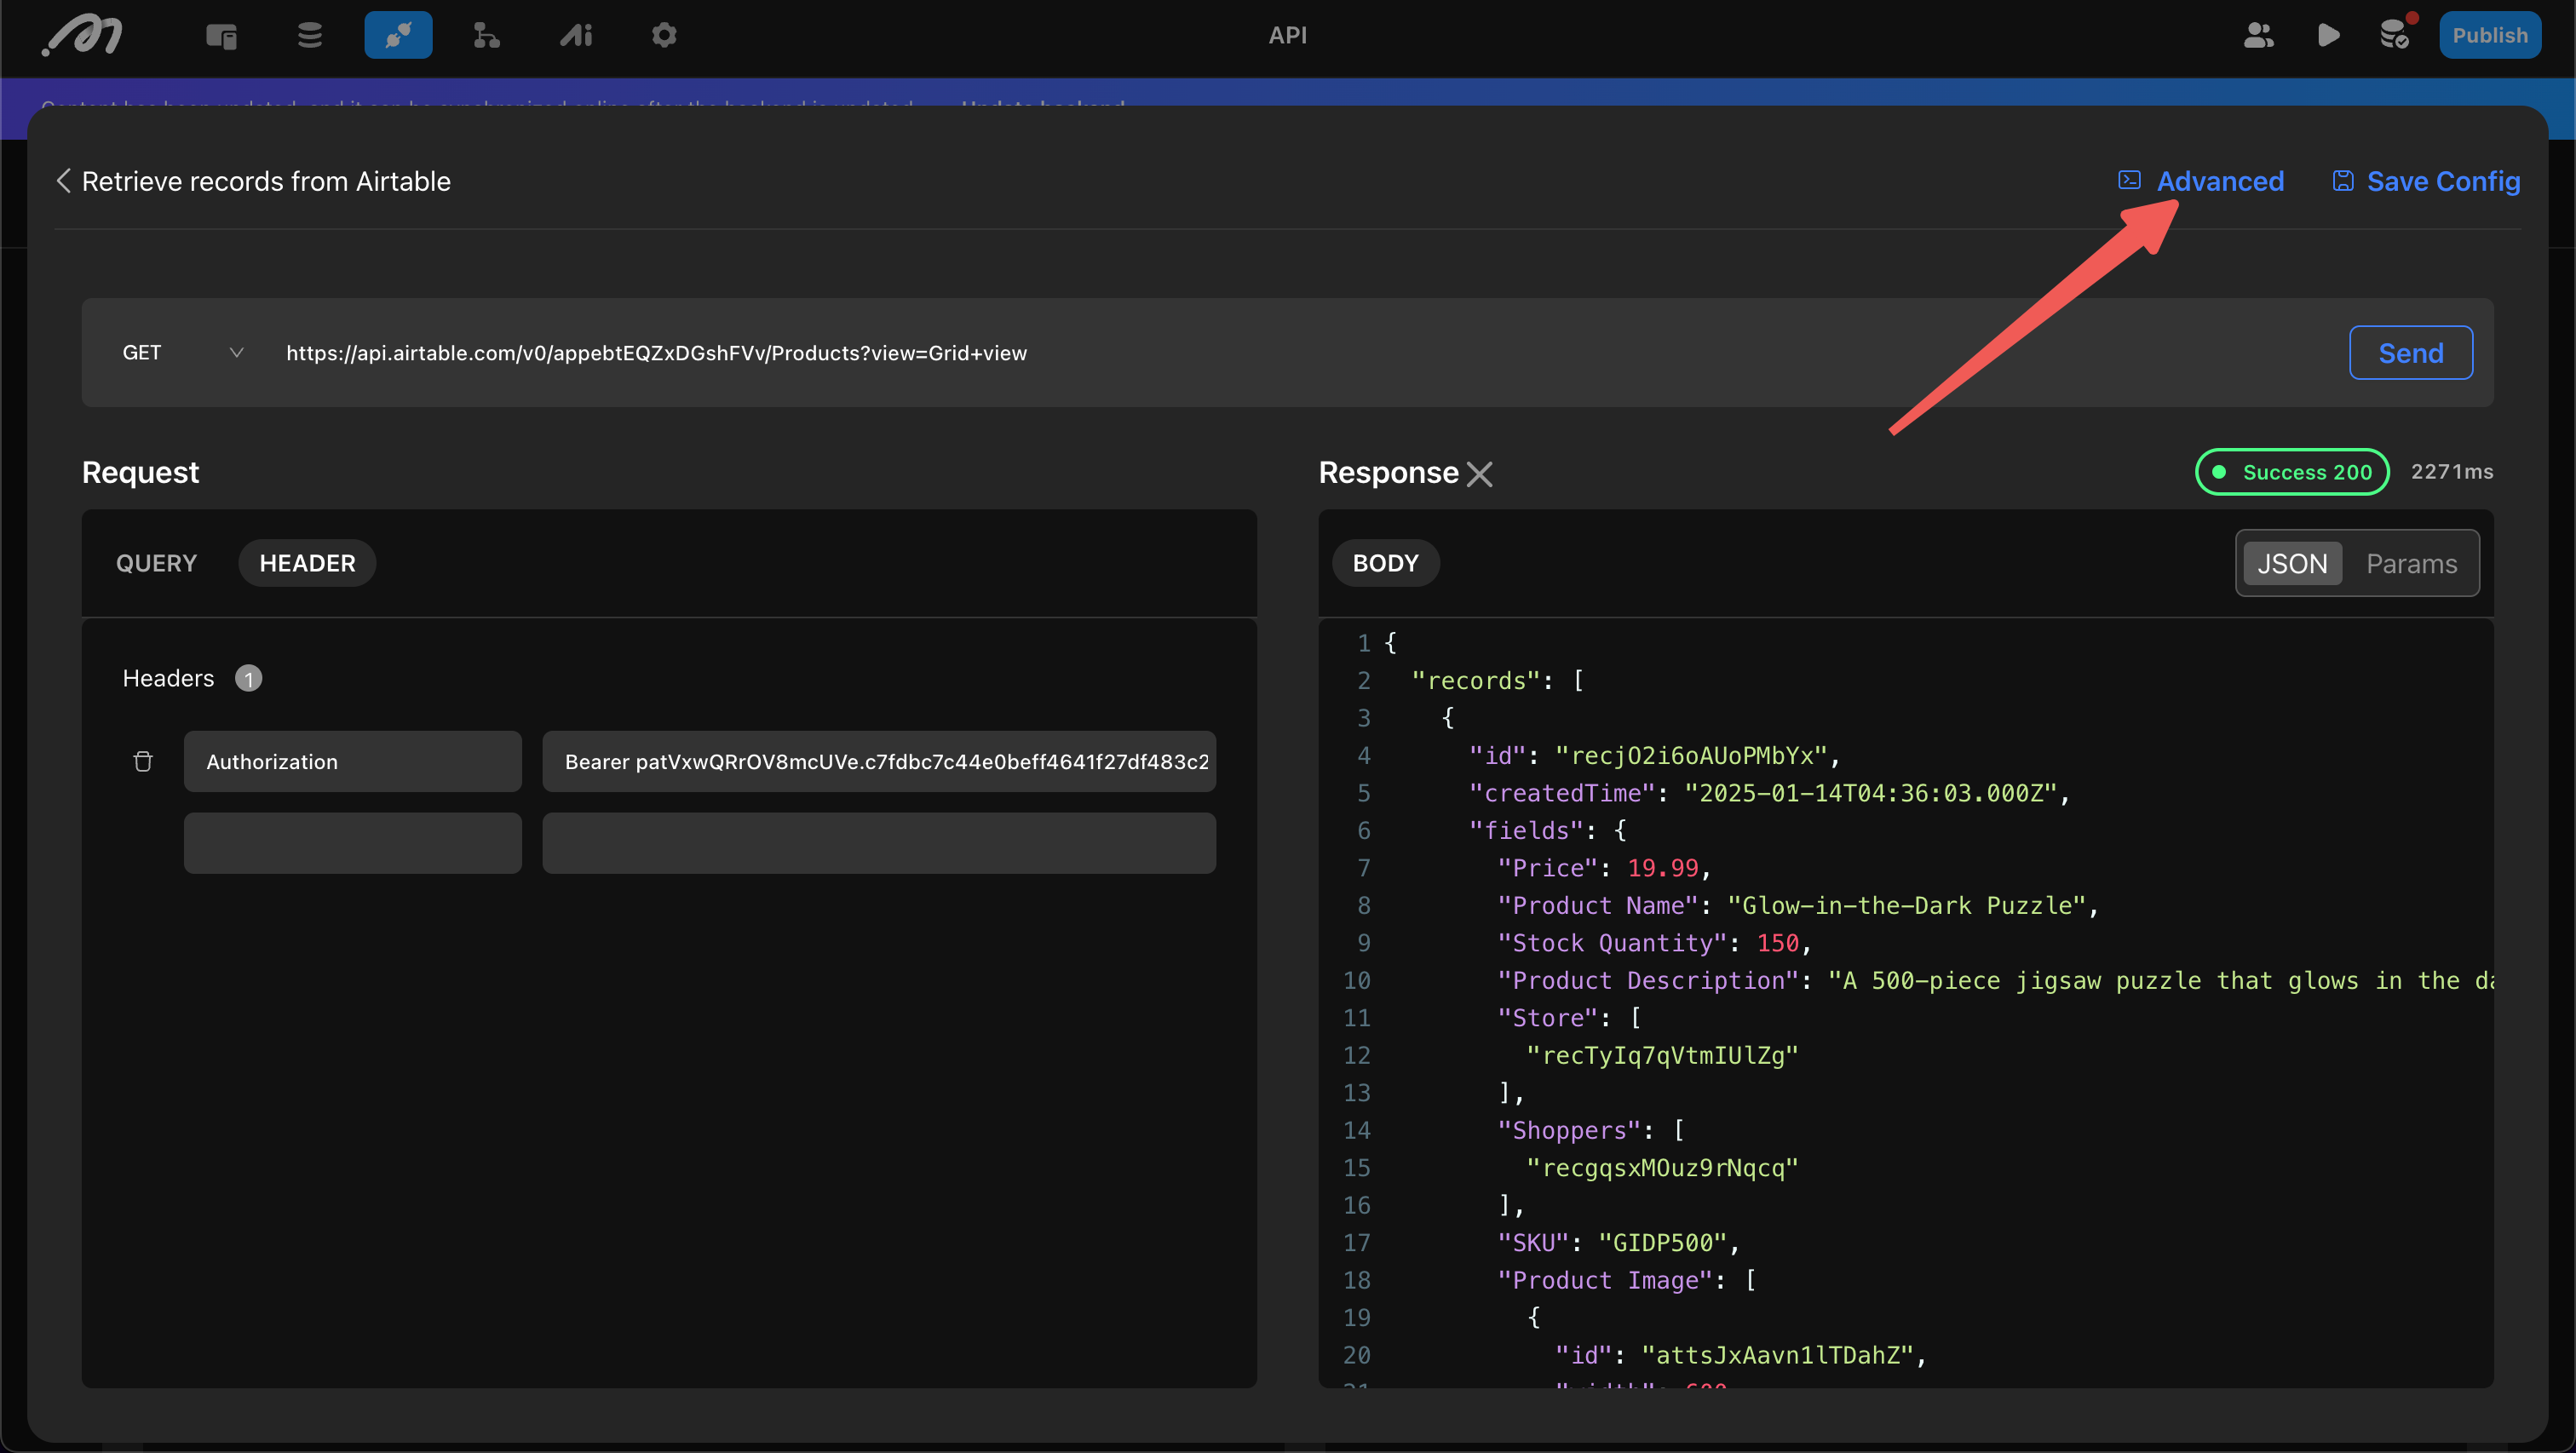Select the API plug icon
This screenshot has height=1453, width=2576.
point(398,36)
